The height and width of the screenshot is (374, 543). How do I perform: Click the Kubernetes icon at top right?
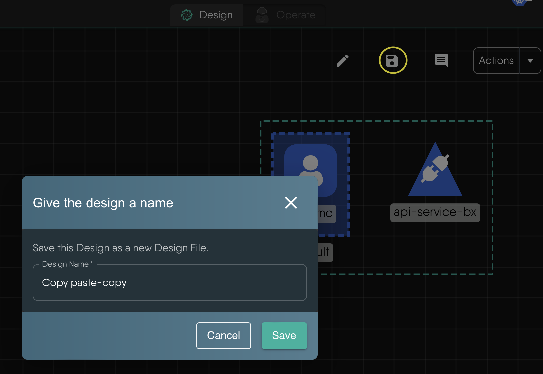(x=519, y=3)
